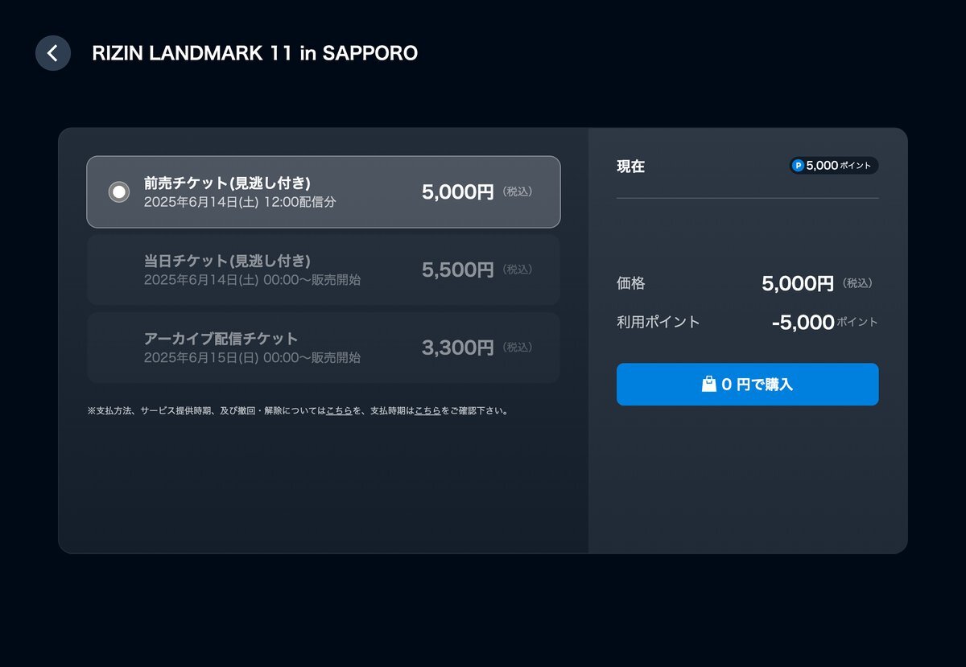Image resolution: width=966 pixels, height=667 pixels.
Task: Open first こちら link about 支払方法
Action: point(339,410)
